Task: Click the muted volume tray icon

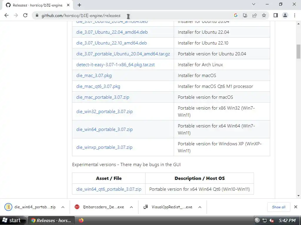Action: [x=272, y=220]
